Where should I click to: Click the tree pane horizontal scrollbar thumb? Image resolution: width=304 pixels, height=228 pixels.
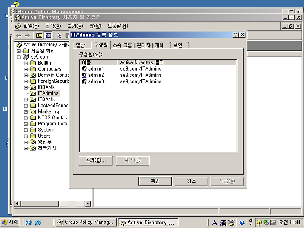(40, 204)
